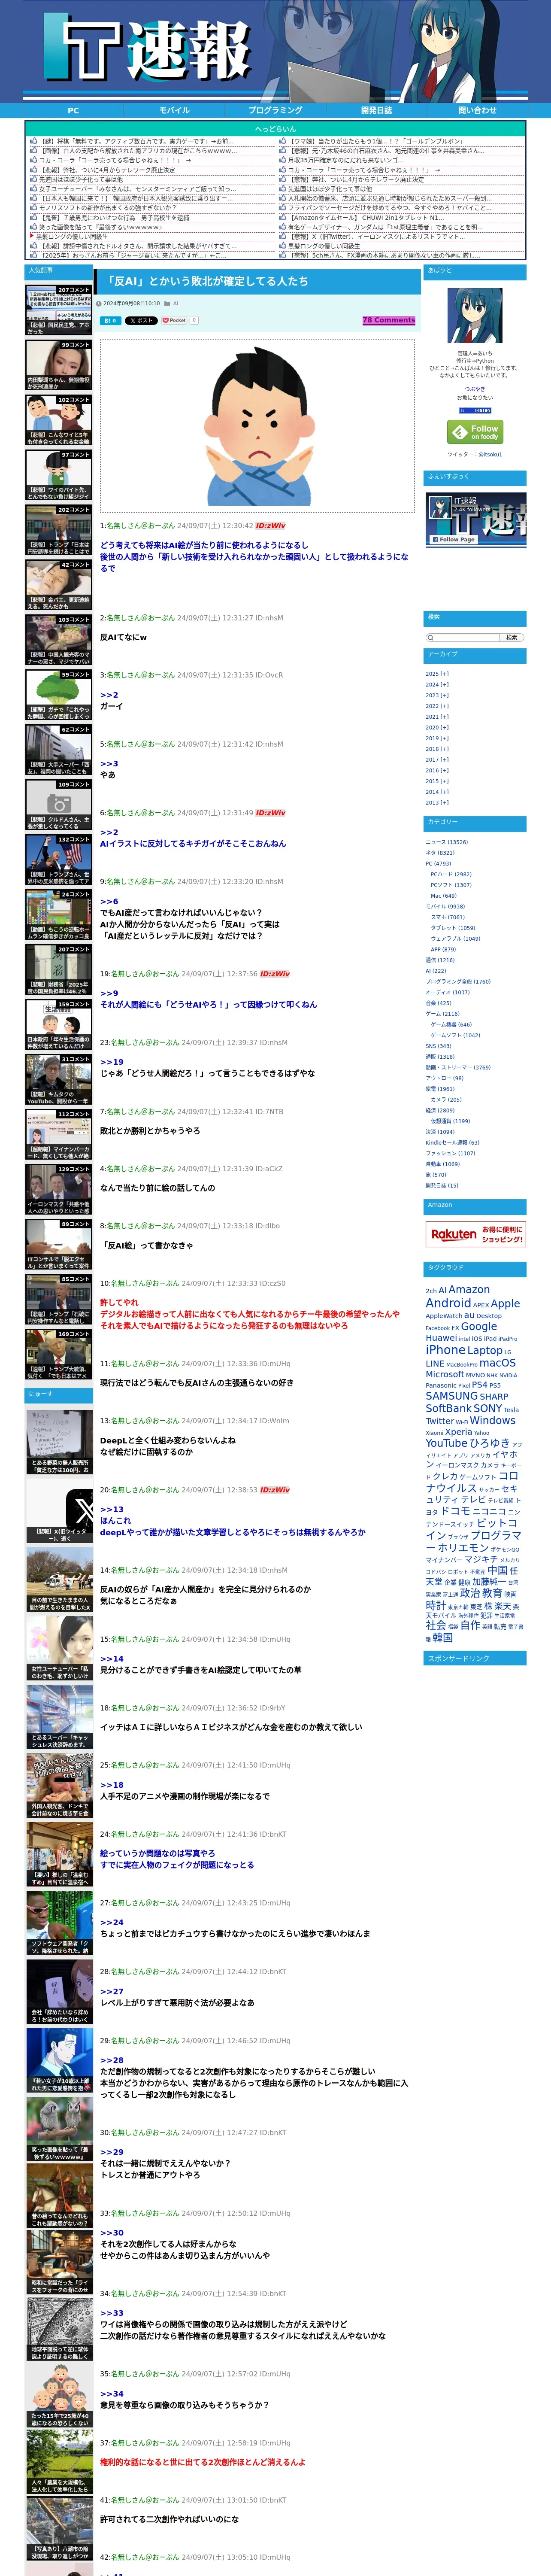Click the IT速報 site logo banner

275,52
